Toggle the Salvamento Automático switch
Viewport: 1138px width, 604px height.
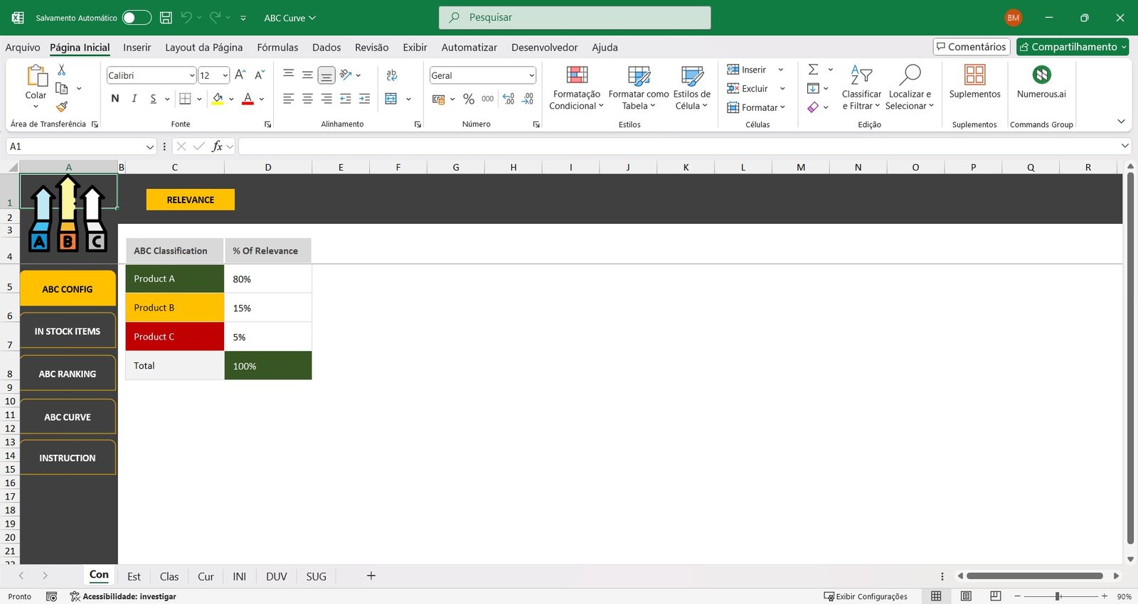point(137,18)
